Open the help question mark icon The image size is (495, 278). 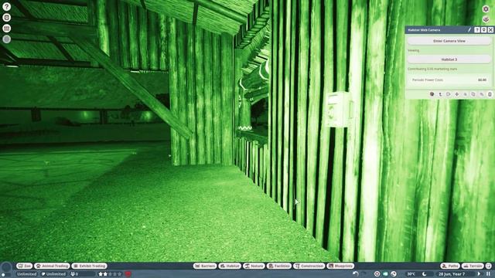(7, 7)
